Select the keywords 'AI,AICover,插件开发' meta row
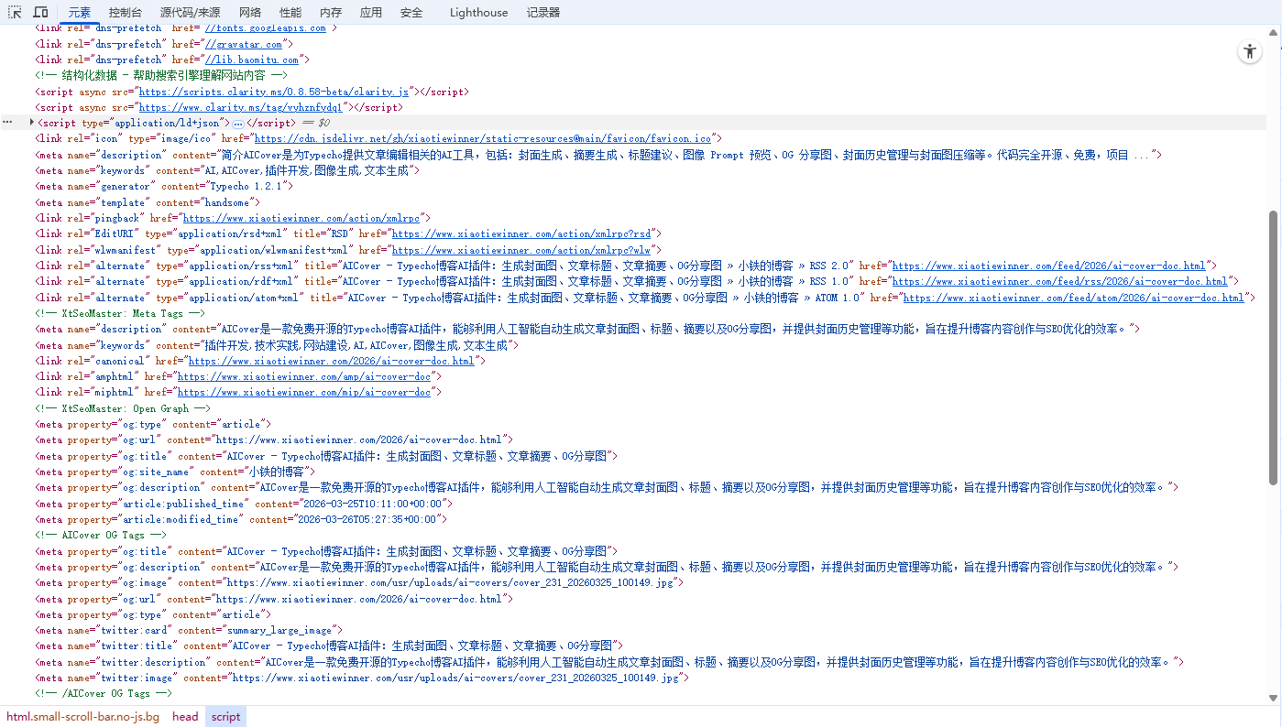The image size is (1282, 727). tap(227, 170)
